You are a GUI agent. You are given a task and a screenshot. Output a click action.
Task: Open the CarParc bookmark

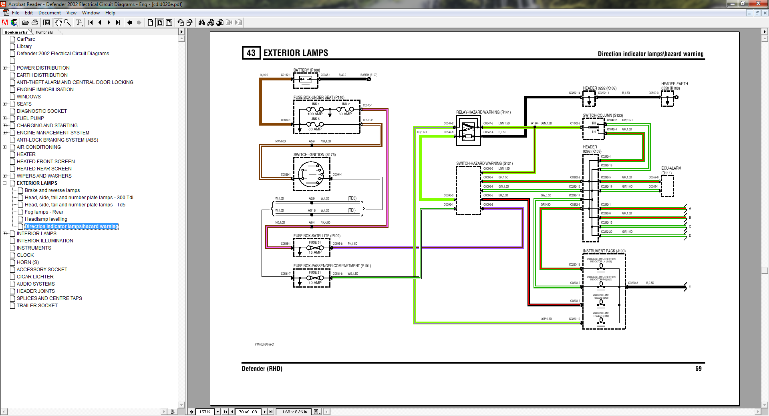point(26,39)
